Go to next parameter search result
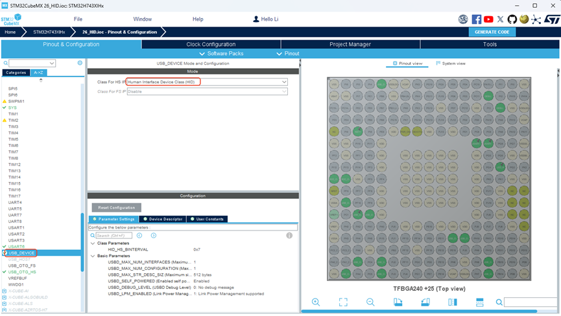The image size is (561, 316). tap(154, 235)
